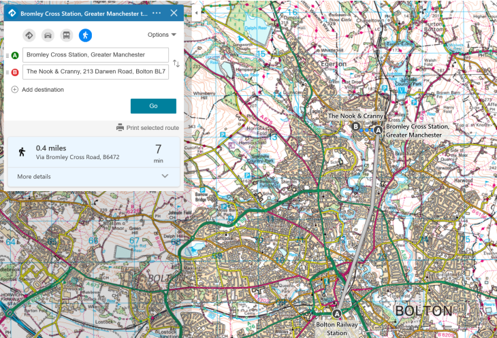Viewport: 497px width, 338px height.
Task: Switch to transit directions mode
Action: (x=66, y=35)
